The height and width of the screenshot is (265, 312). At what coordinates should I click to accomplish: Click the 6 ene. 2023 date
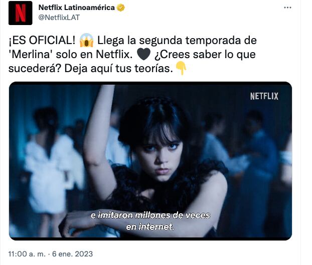(72, 254)
